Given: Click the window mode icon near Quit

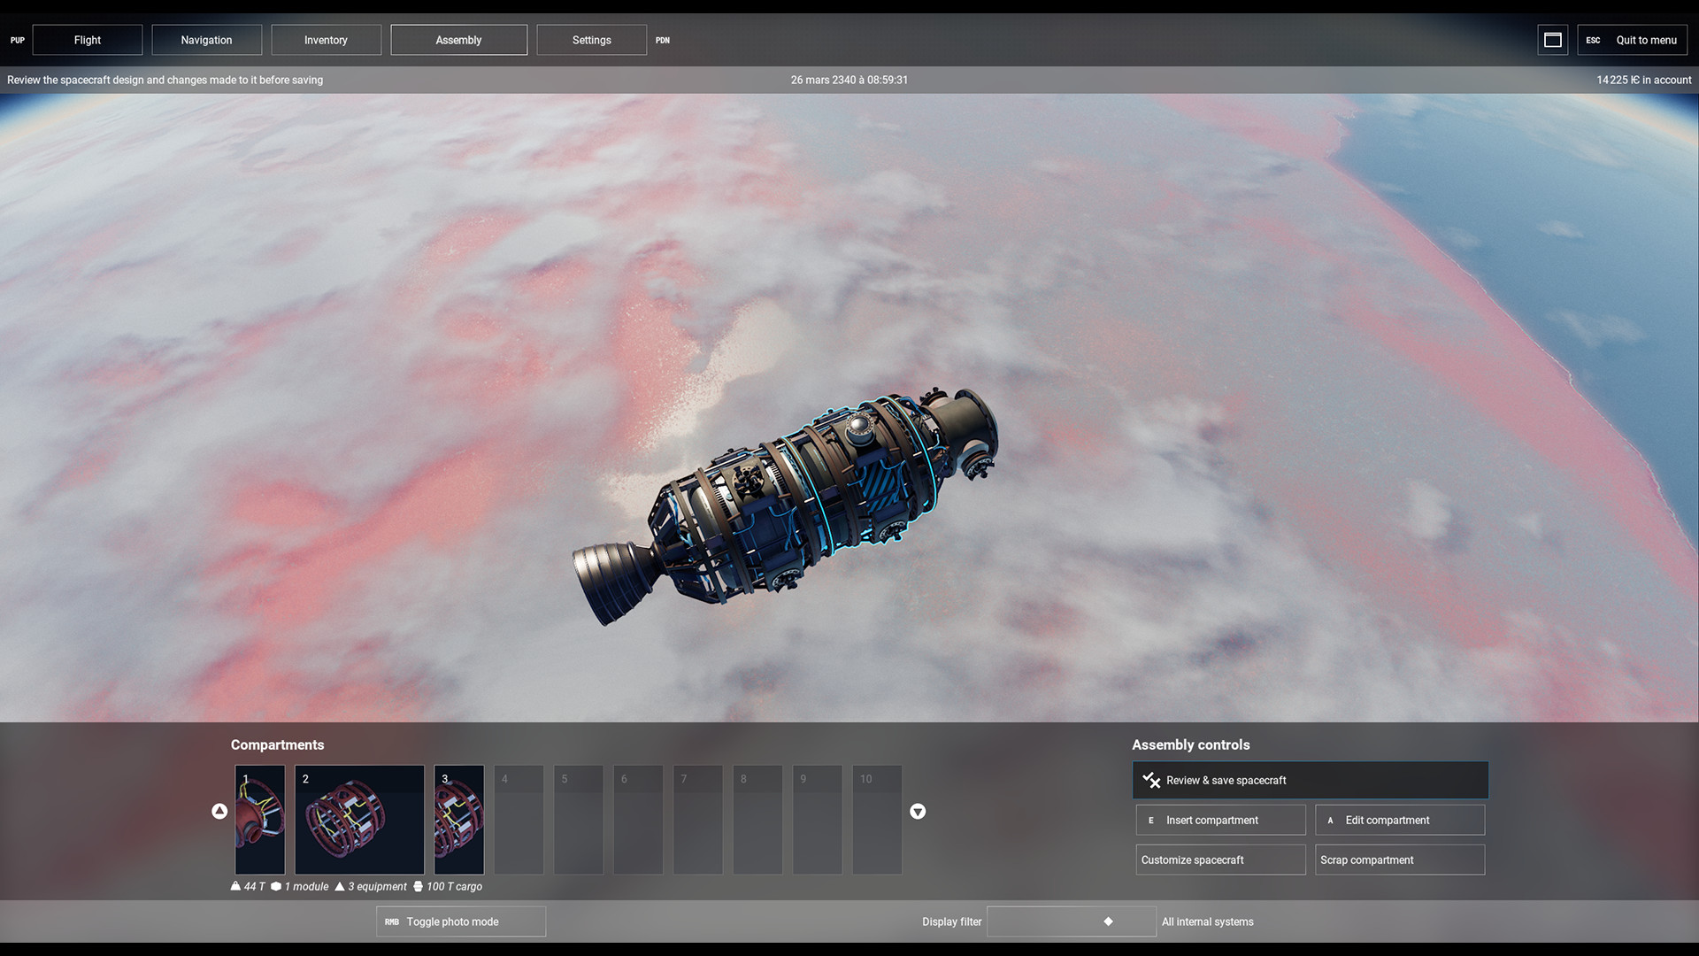Looking at the screenshot, I should [1552, 40].
